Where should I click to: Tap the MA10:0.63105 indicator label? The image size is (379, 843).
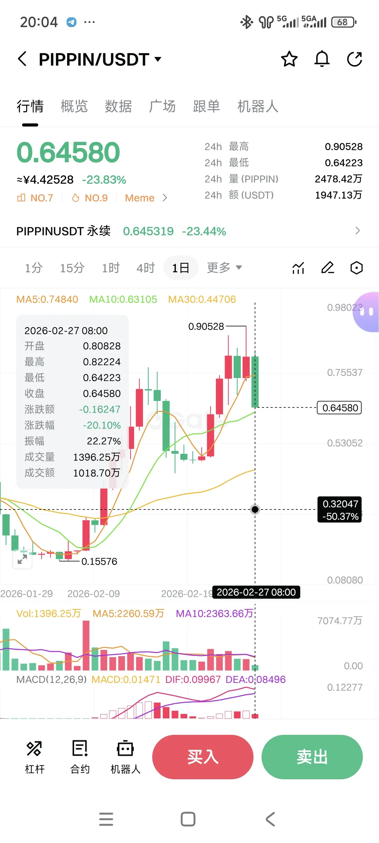123,299
